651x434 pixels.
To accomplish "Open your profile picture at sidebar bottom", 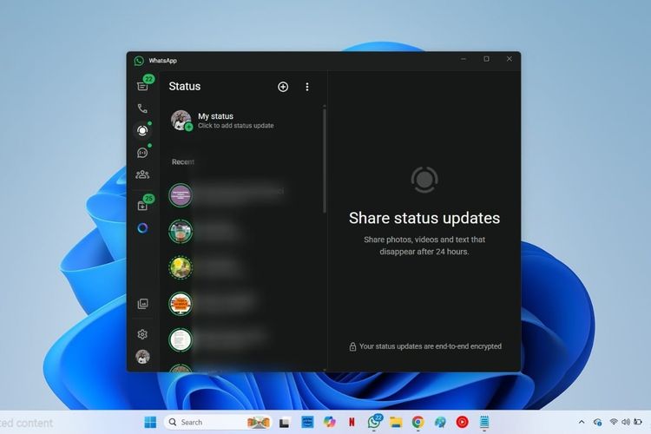I will click(142, 356).
